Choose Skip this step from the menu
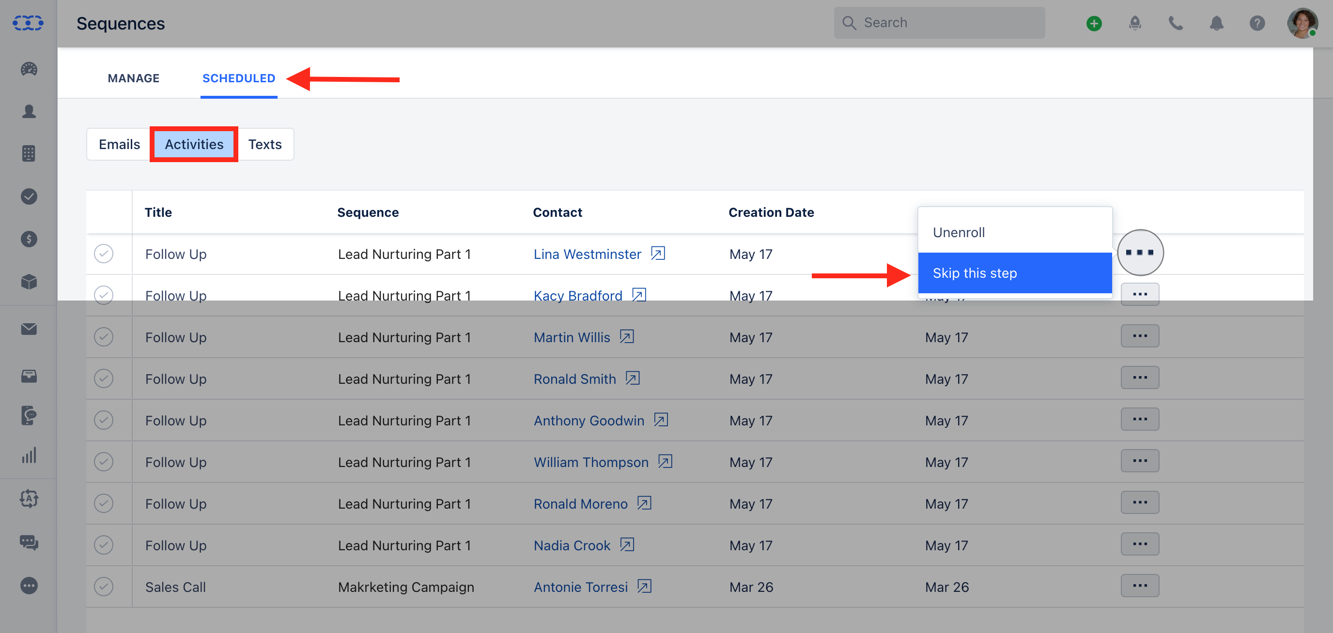This screenshot has height=633, width=1333. point(975,272)
